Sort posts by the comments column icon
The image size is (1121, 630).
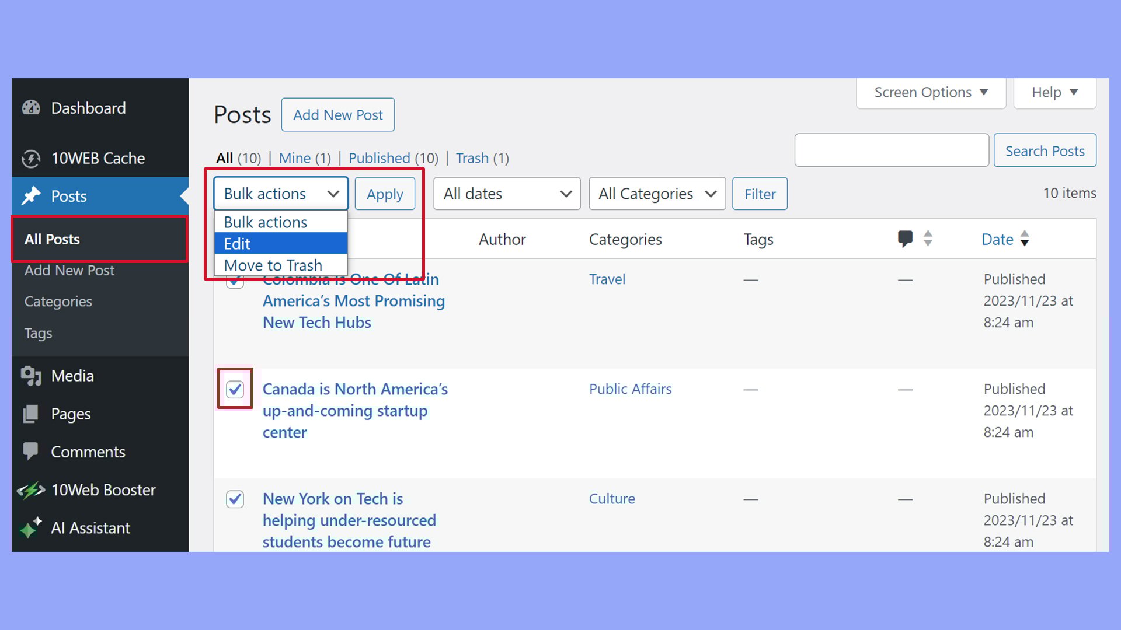[x=906, y=239]
